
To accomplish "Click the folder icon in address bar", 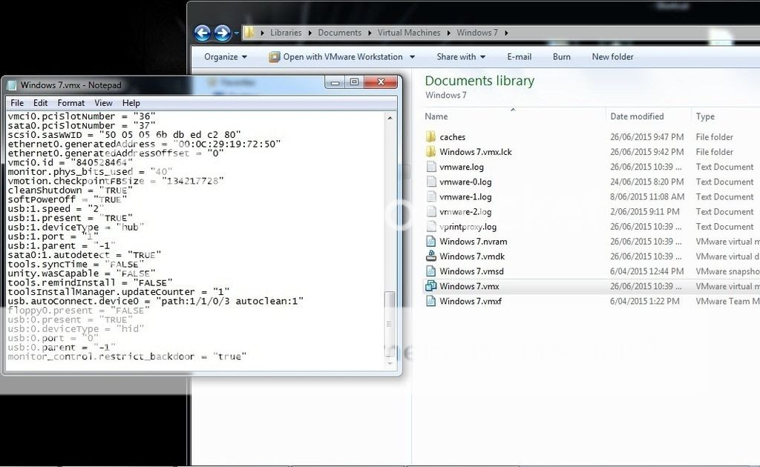I will (249, 33).
